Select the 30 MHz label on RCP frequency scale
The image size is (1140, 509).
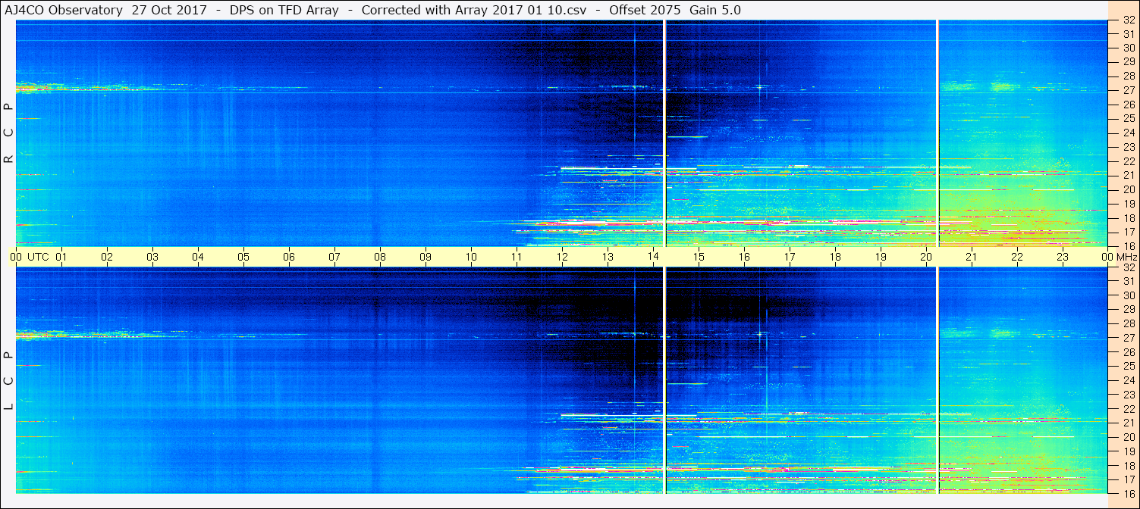1128,48
